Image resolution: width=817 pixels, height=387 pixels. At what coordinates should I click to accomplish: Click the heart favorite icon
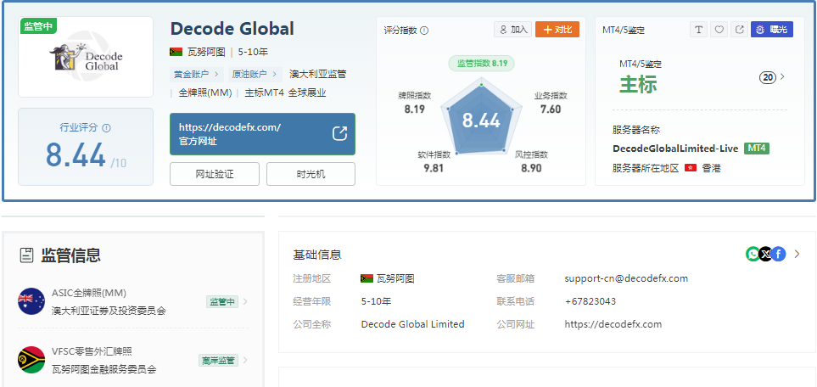(x=719, y=30)
